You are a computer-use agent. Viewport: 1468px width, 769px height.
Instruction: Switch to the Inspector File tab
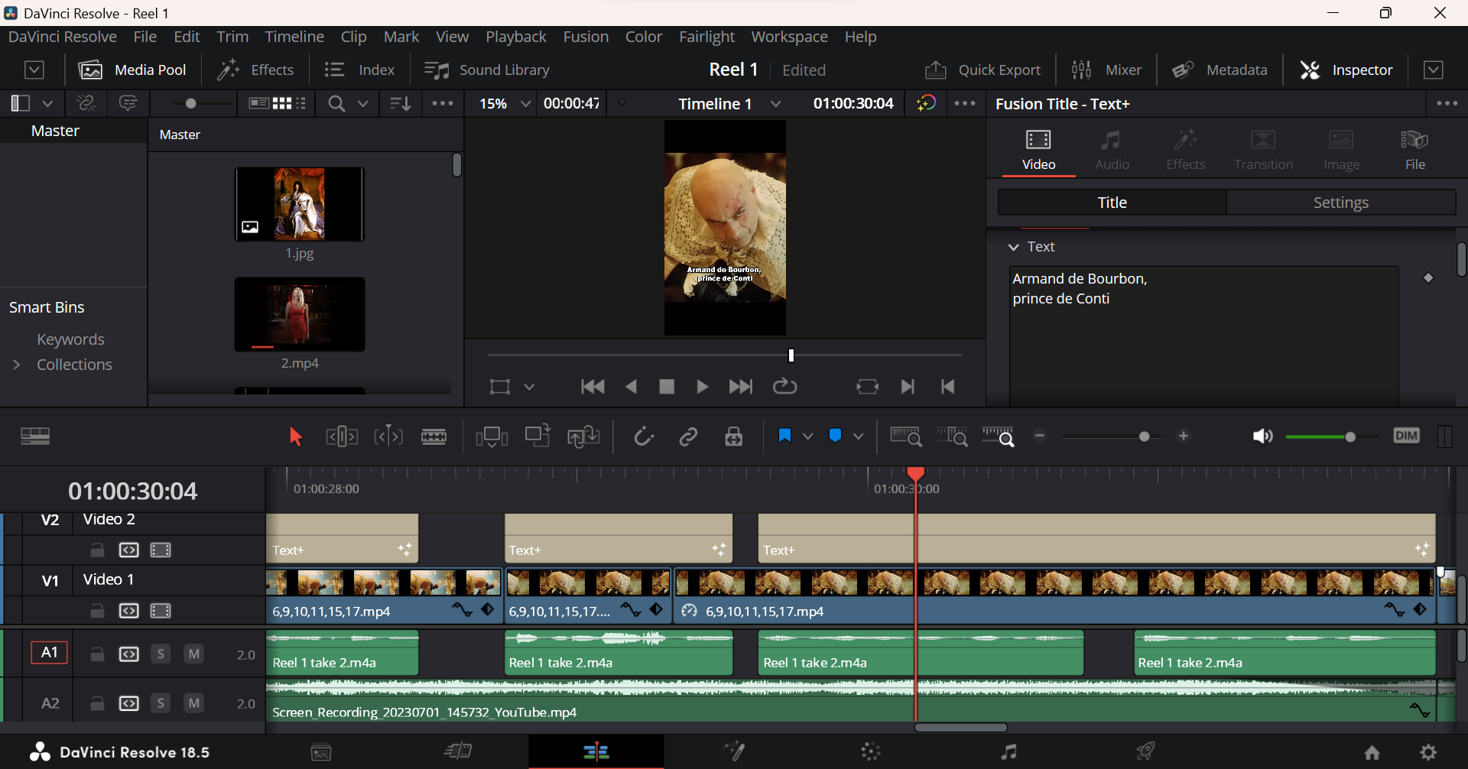click(x=1414, y=150)
